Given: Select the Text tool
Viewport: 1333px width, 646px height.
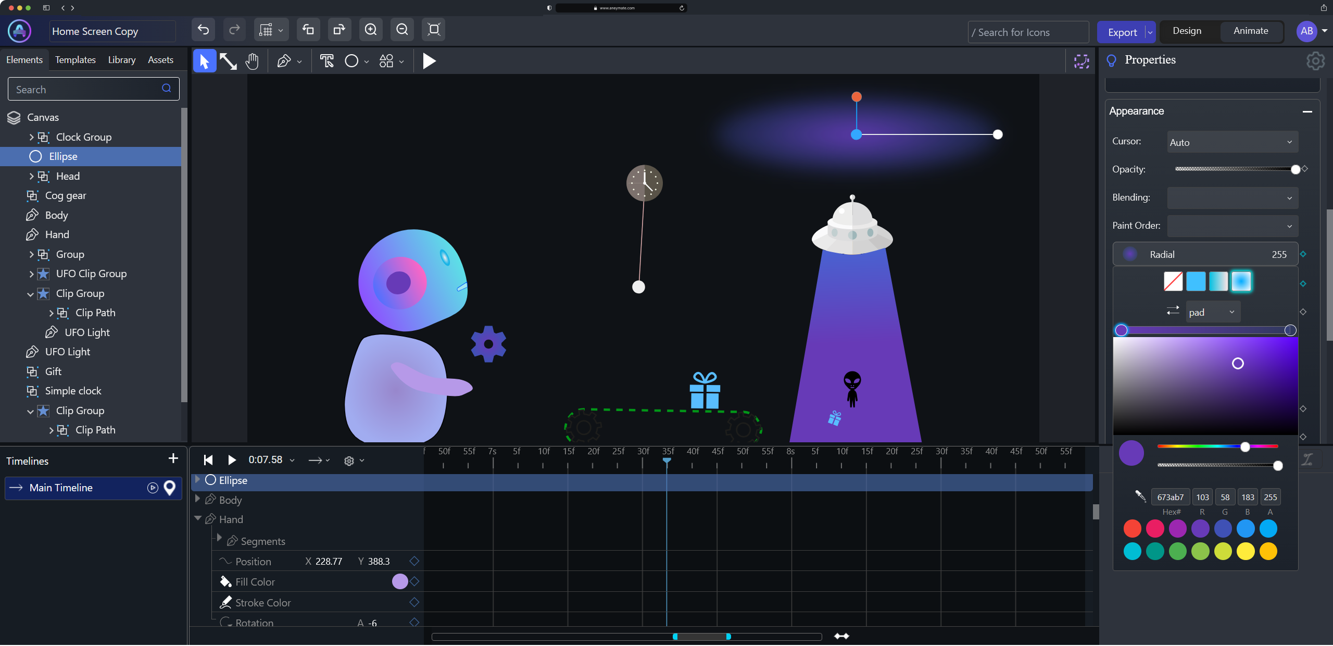Looking at the screenshot, I should click(x=327, y=61).
